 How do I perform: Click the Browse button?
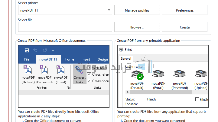click(x=137, y=27)
